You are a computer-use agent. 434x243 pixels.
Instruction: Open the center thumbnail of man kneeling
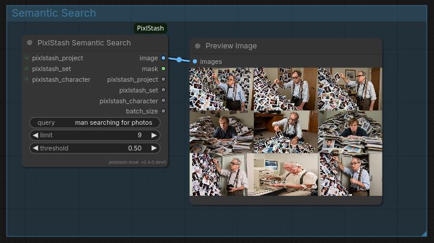click(286, 132)
